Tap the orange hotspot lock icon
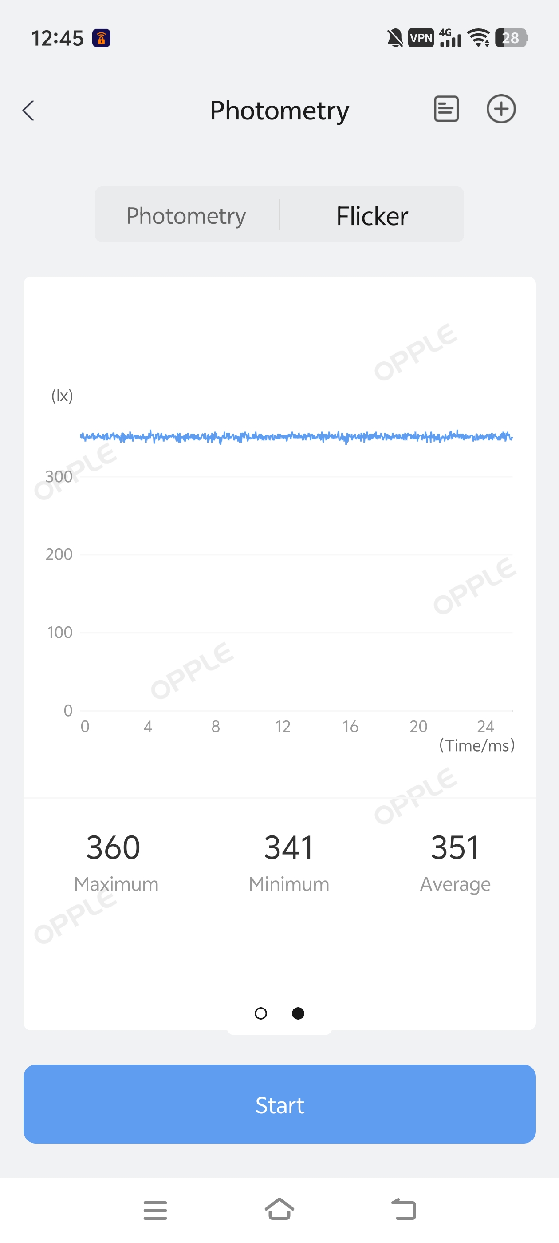The height and width of the screenshot is (1243, 559). click(101, 38)
